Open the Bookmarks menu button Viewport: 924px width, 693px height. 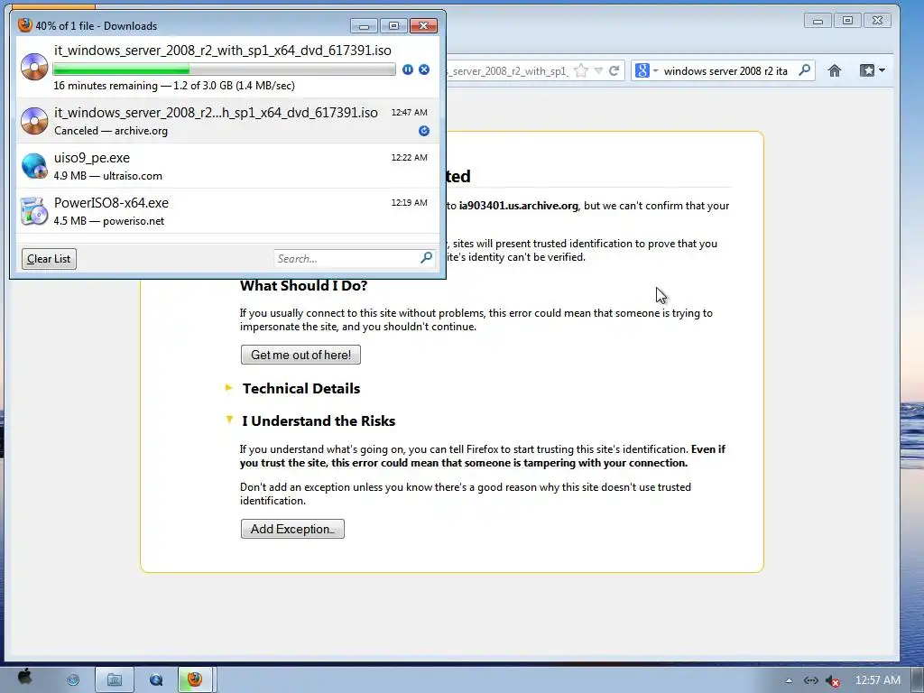pyautogui.click(x=873, y=70)
